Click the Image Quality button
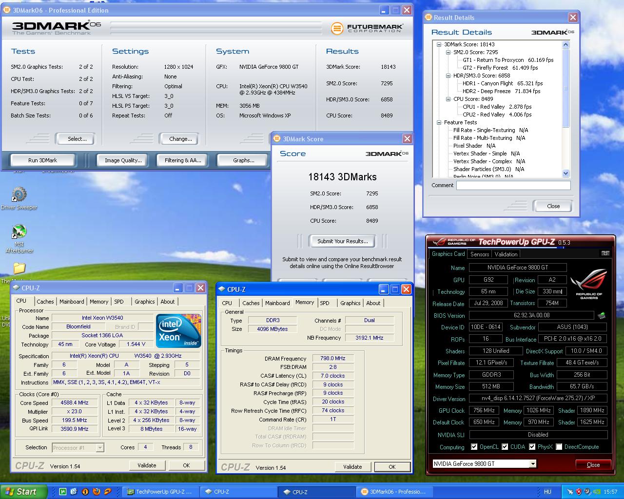 click(123, 160)
